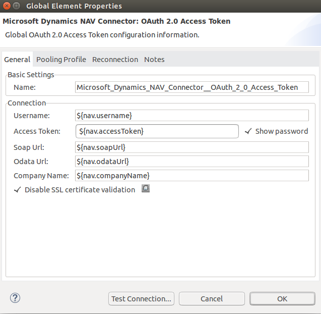This screenshot has height=314, width=321.
Task: Click the Username label
Action: (32, 116)
